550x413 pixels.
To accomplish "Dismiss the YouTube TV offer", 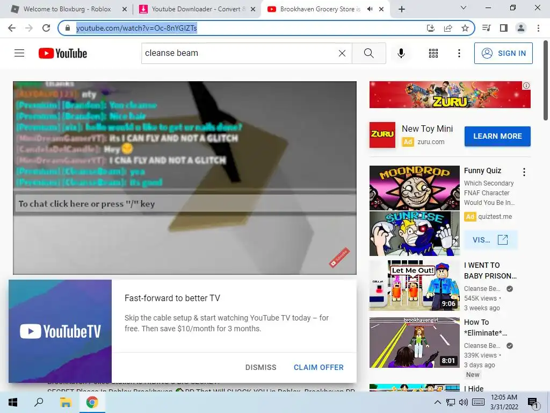I will click(x=260, y=367).
